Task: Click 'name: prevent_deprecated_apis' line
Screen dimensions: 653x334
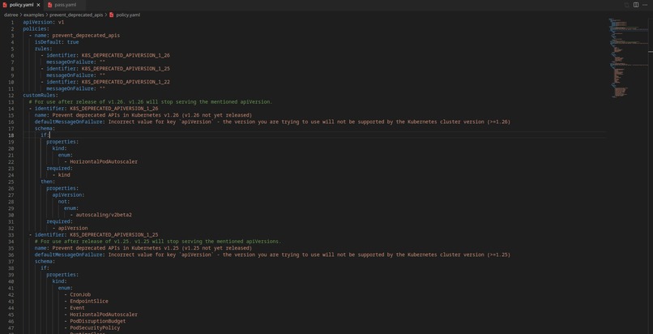Action: pos(77,36)
